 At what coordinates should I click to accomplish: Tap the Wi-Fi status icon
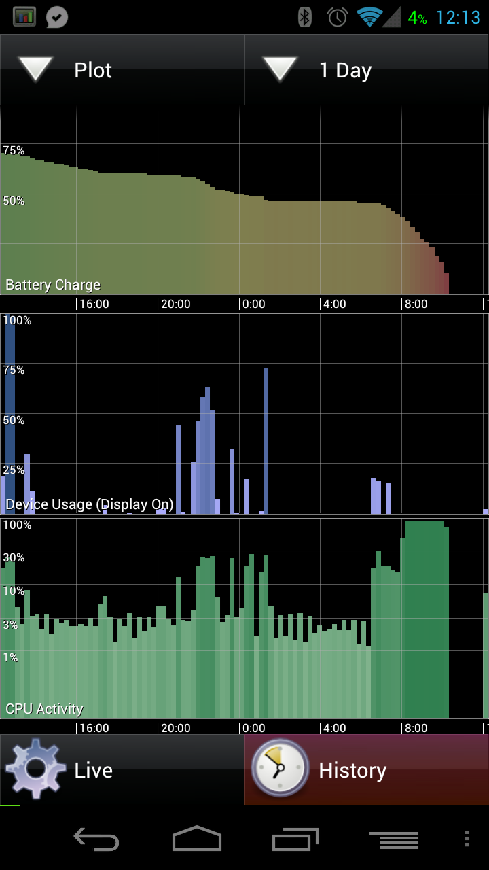370,17
